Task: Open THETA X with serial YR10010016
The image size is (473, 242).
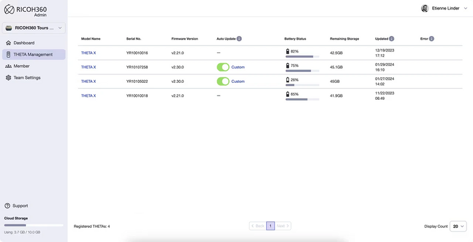Action: [x=88, y=53]
